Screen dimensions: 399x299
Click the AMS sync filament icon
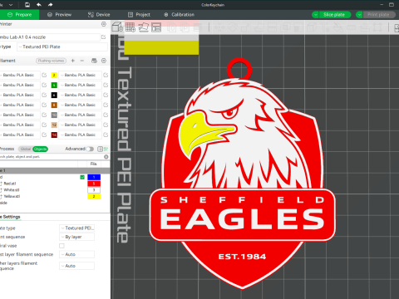(94, 61)
